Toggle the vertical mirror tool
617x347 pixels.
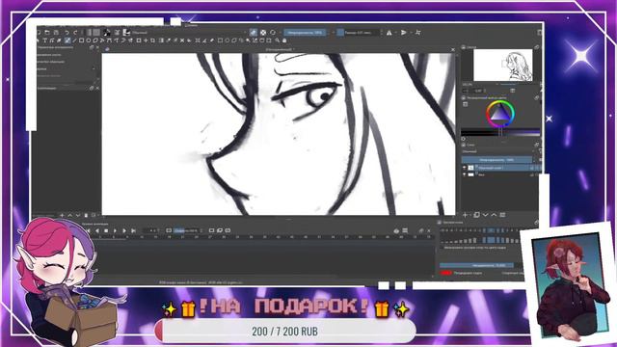(404, 32)
